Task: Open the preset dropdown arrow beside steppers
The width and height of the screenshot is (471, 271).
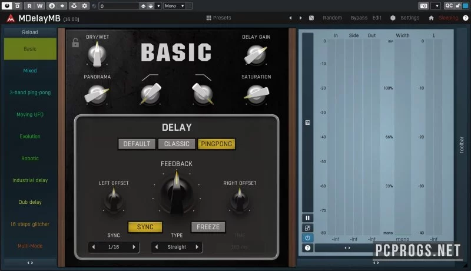Action: click(158, 6)
